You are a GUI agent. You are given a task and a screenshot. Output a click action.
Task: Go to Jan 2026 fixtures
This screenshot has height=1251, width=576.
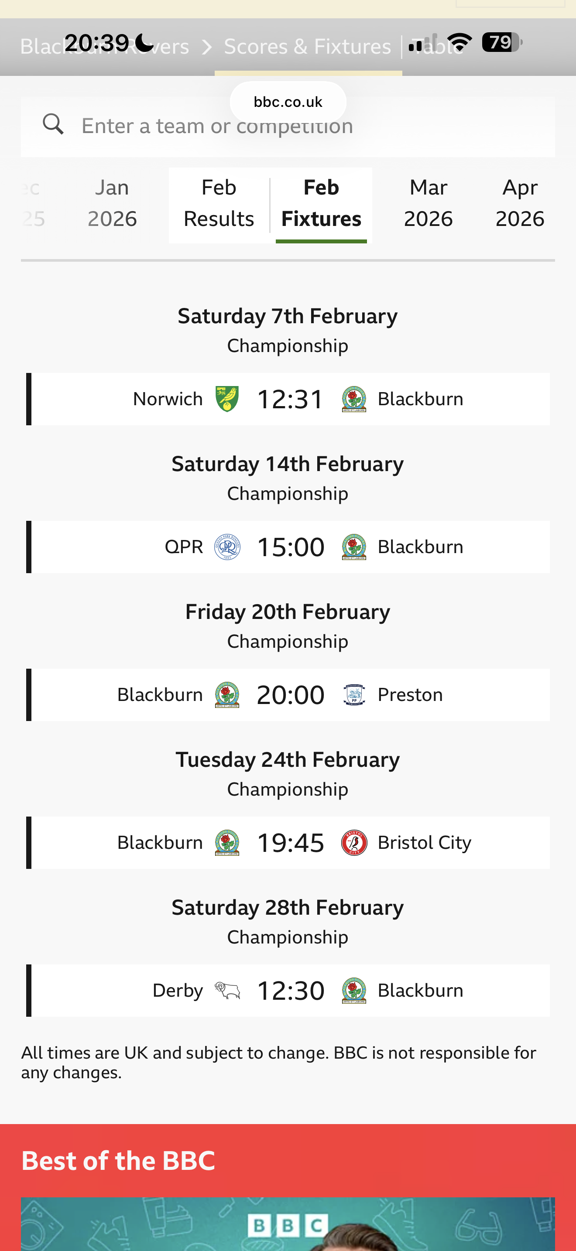click(x=112, y=203)
